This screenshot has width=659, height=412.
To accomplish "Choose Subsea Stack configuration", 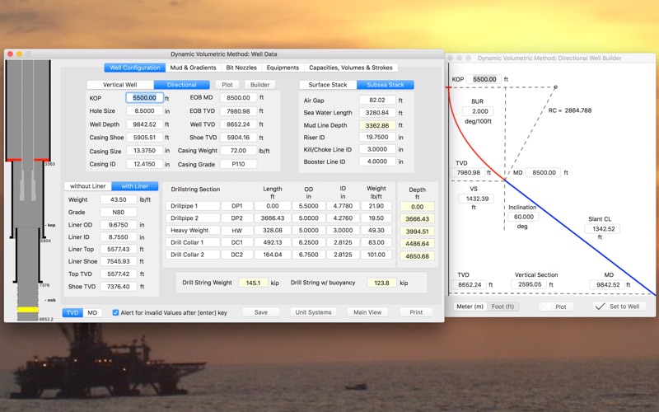I will pyautogui.click(x=385, y=85).
